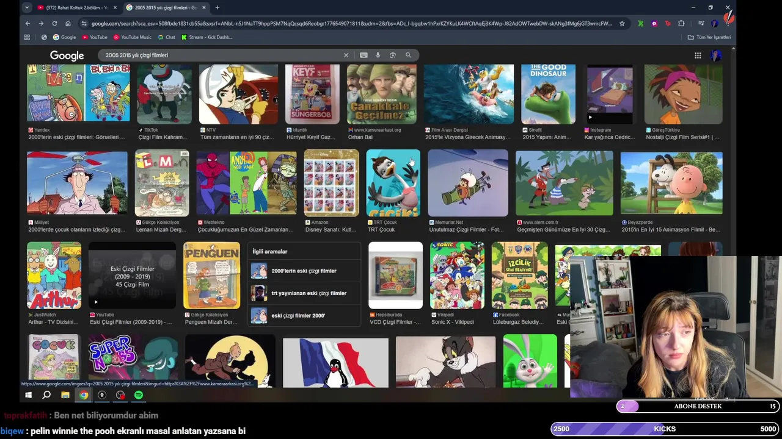Open the bookmarks bar apps grid icon

click(27, 37)
